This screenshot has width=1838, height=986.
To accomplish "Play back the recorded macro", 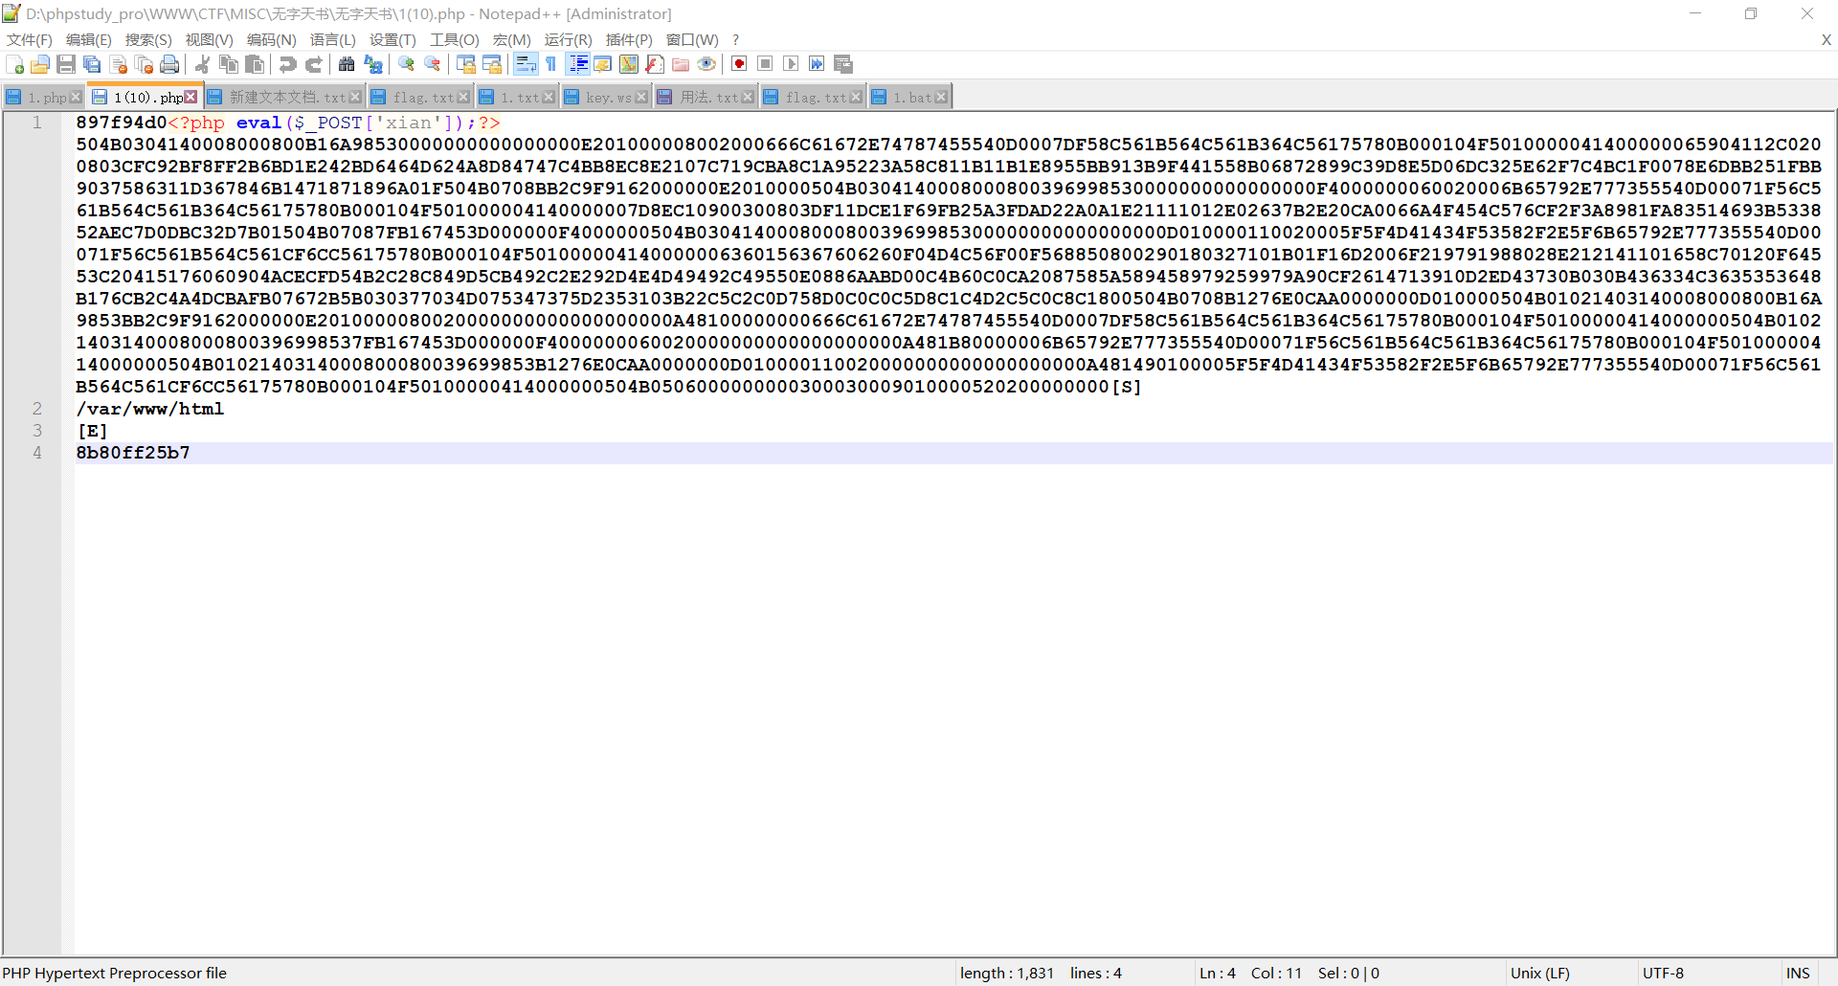I will (791, 64).
